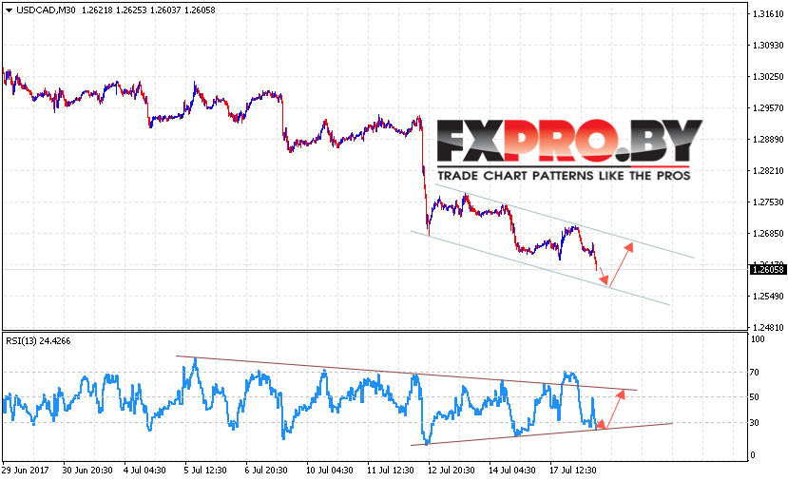This screenshot has height=481, width=788.
Task: Click price level 1.26850 on the scale
Action: (768, 233)
